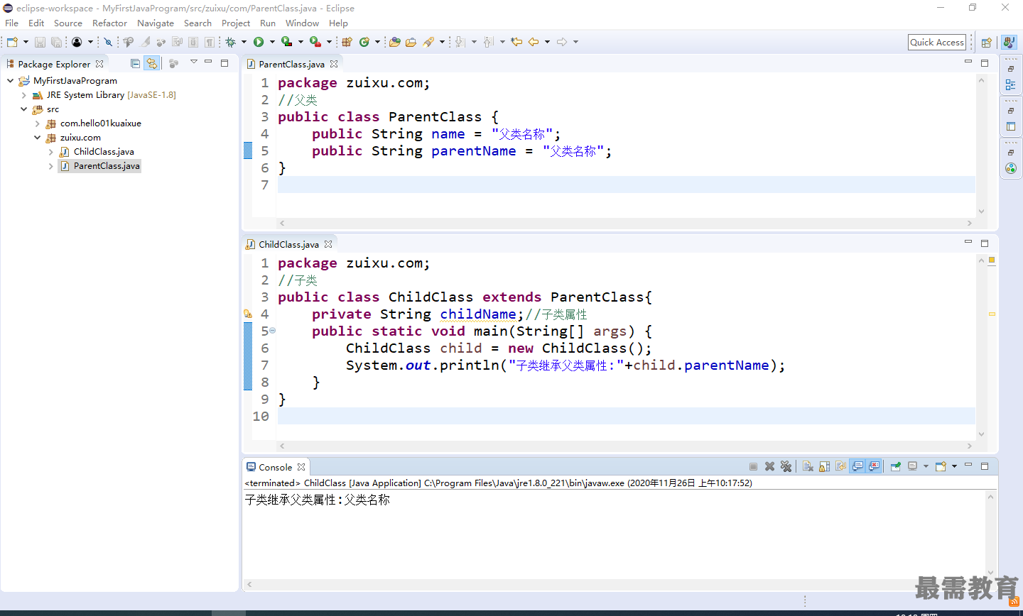The width and height of the screenshot is (1023, 616).
Task: Toggle Link with Editor in Package Explorer
Action: [x=151, y=64]
